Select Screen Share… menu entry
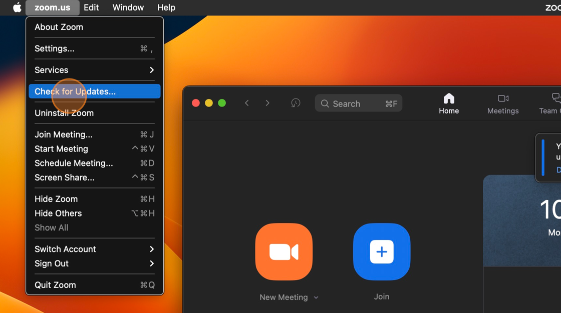 click(95, 177)
